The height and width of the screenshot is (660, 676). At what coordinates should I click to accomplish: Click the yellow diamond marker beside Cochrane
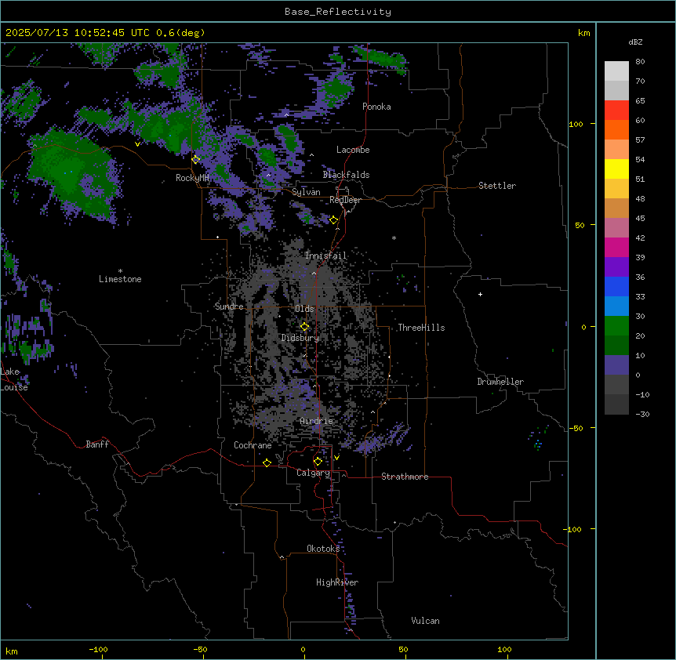tap(267, 462)
